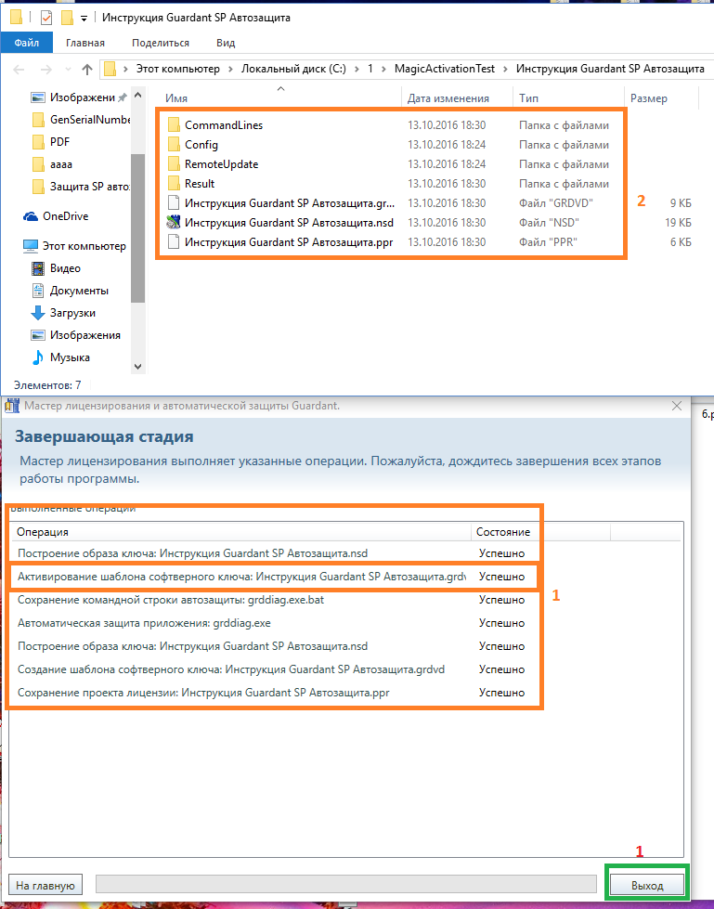Sort files by the Дата изменения column

click(448, 98)
